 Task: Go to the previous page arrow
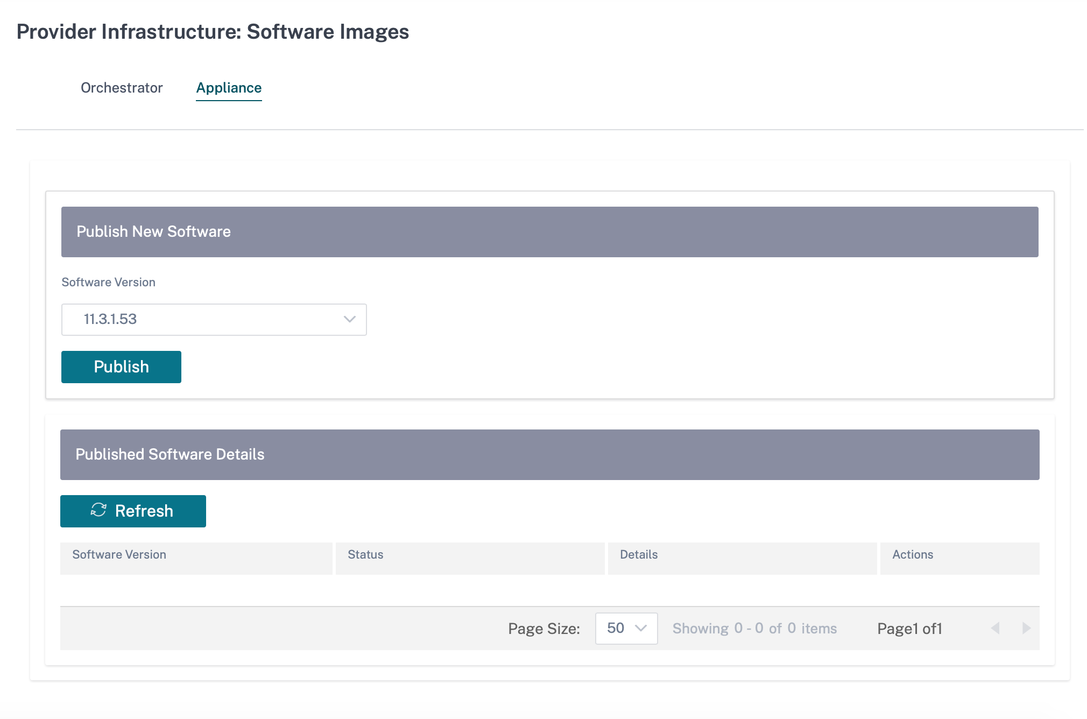(x=995, y=628)
